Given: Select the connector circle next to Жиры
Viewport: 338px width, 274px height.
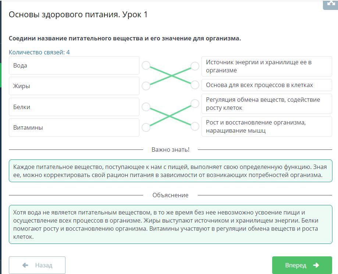Looking at the screenshot, I should click(x=146, y=86).
